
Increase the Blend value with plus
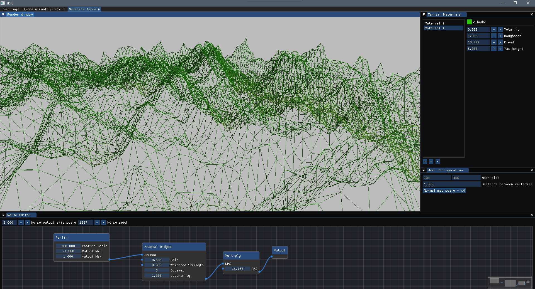tap(500, 42)
